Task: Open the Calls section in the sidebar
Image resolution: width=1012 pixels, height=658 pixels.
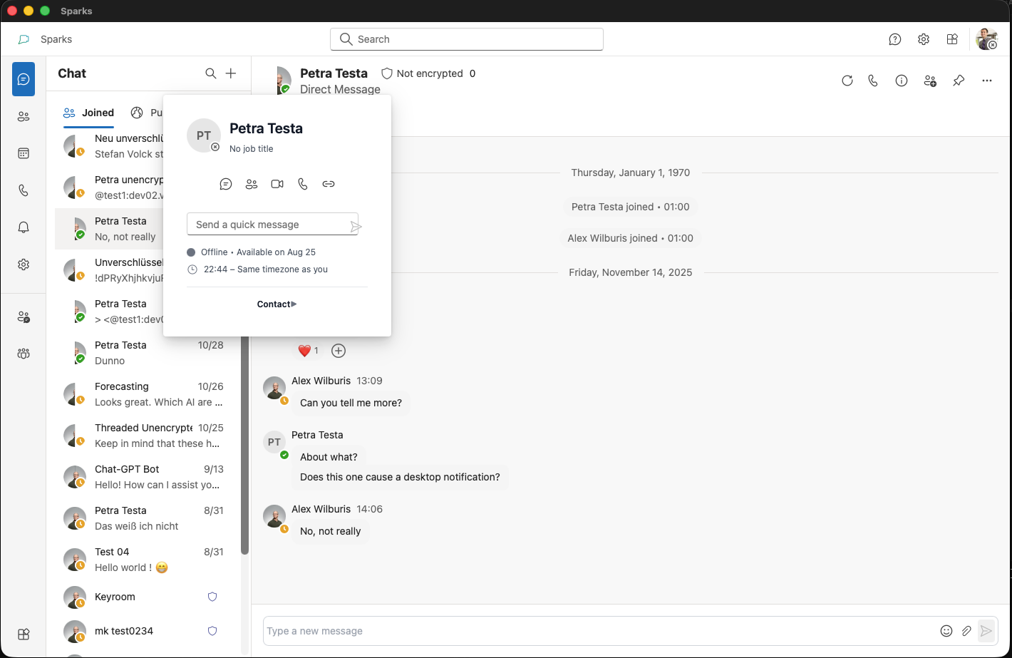Action: pos(24,190)
